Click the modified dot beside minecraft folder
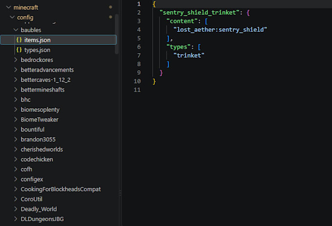The height and width of the screenshot is (226, 332). (110, 7)
